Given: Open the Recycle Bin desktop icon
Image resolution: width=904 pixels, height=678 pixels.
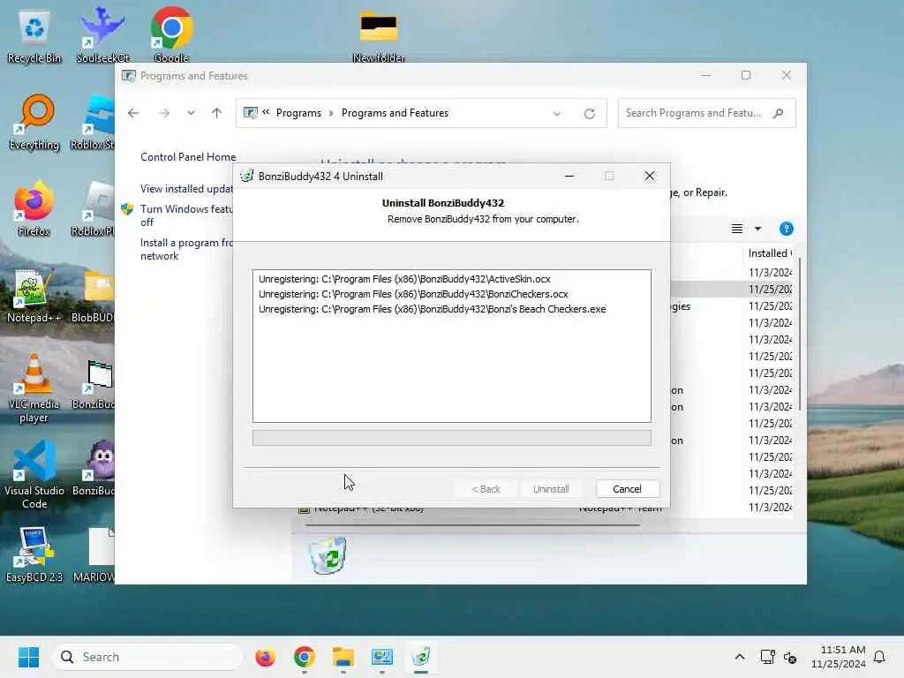Looking at the screenshot, I should (34, 35).
